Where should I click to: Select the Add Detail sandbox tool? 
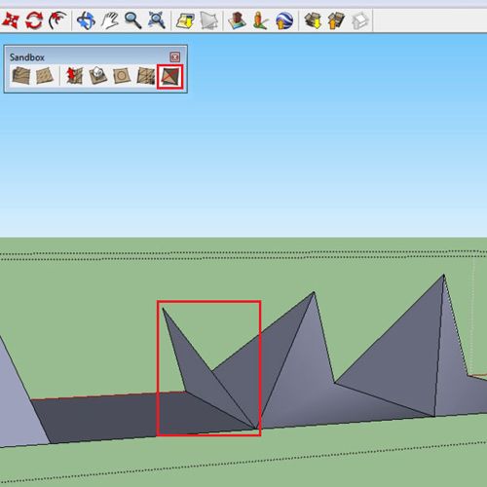pos(146,76)
